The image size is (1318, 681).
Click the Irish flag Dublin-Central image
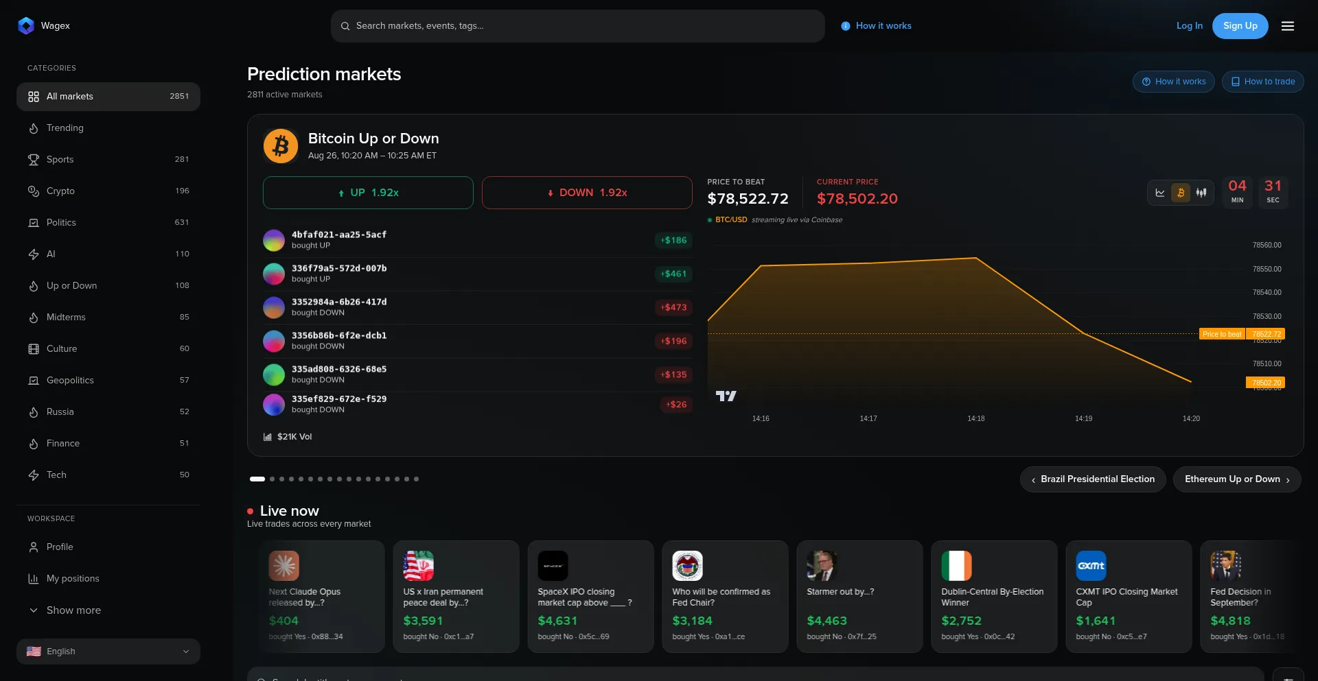957,566
